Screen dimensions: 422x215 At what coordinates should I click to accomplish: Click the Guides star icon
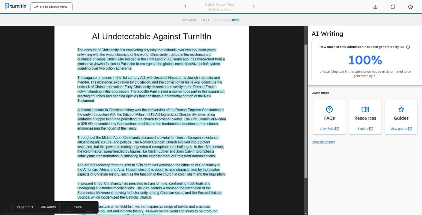[401, 109]
